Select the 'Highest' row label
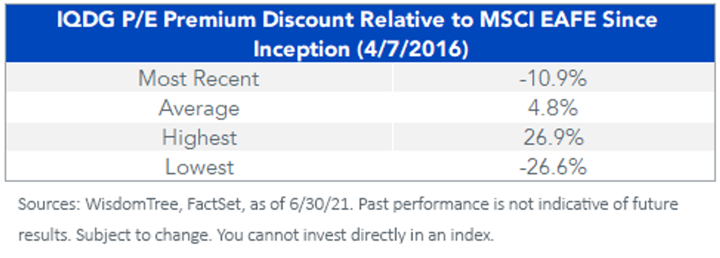 pos(199,138)
